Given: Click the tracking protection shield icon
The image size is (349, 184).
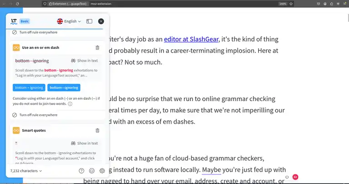Looking at the screenshot, I should point(45,4).
